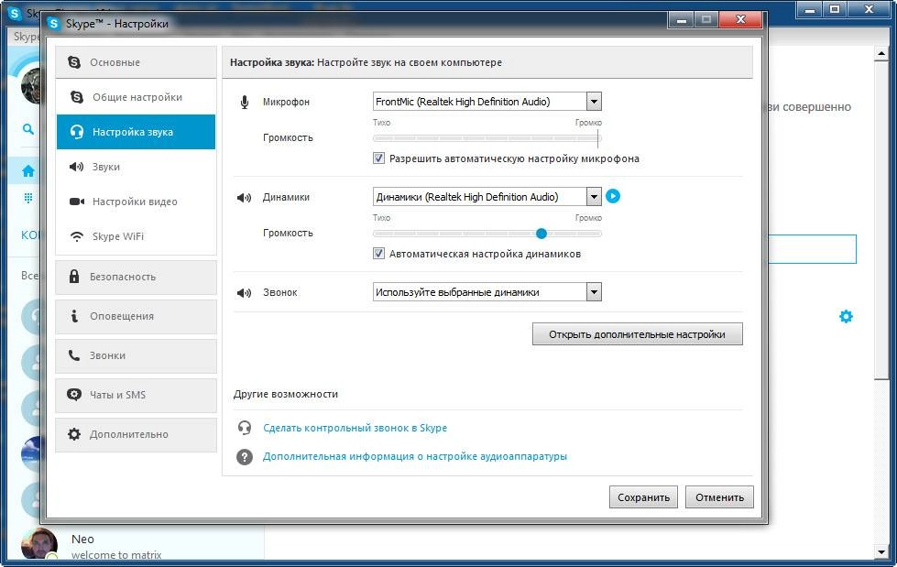The width and height of the screenshot is (897, 567).
Task: Click Открыть дополнительные настройки button
Action: (x=638, y=334)
